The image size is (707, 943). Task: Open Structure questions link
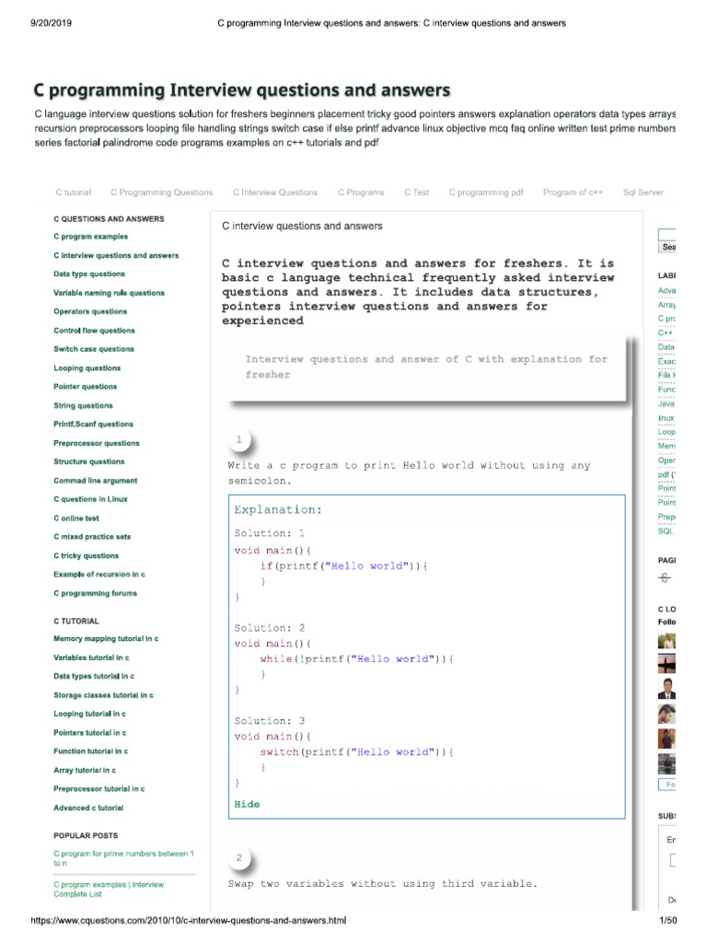coord(89,462)
